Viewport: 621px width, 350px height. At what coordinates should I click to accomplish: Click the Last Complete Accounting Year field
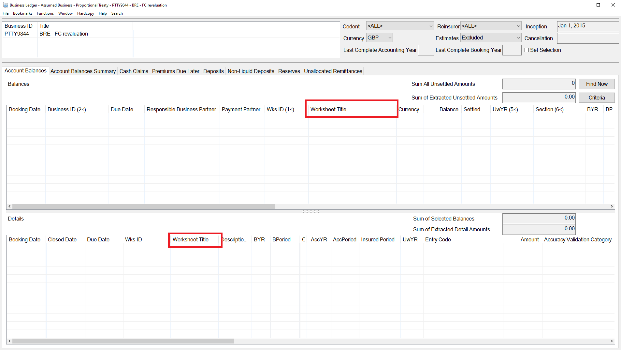(x=426, y=50)
